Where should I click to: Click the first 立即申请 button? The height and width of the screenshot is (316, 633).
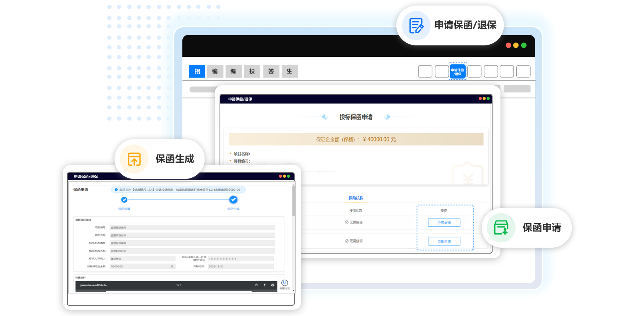tap(444, 223)
